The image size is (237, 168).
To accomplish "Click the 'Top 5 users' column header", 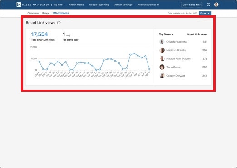I will (166, 34).
